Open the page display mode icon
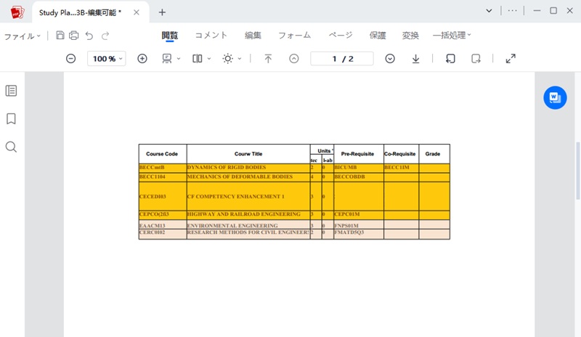581x337 pixels. [x=167, y=59]
